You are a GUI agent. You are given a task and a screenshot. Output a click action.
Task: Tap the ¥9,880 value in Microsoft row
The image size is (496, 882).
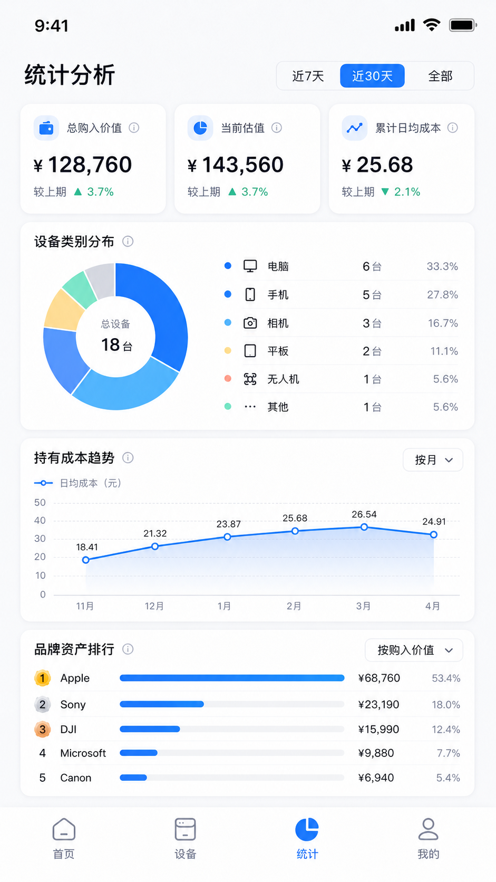pos(376,753)
